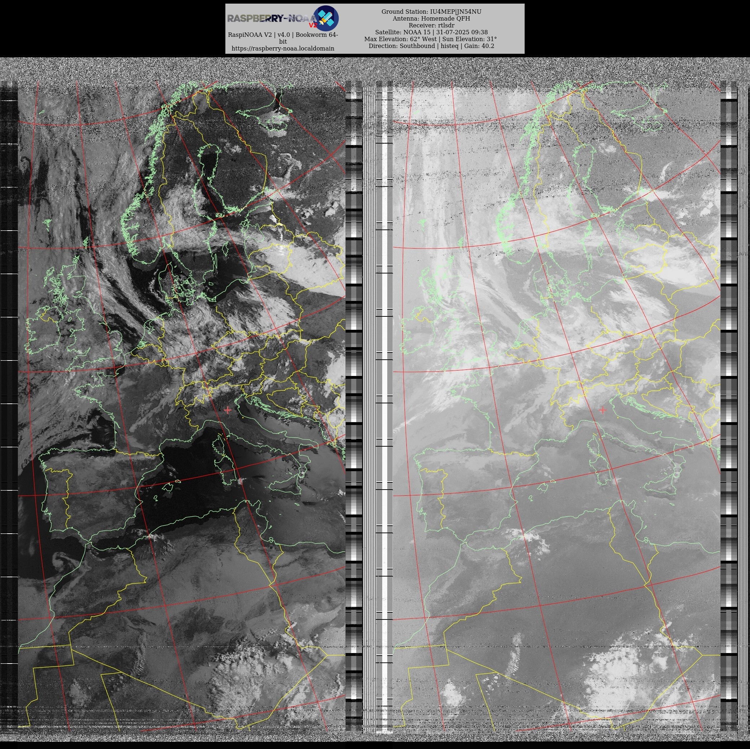This screenshot has width=750, height=749.
Task: Select the 'Direction: Southbound | histeq | Gain: 40.2' line
Action: [431, 46]
